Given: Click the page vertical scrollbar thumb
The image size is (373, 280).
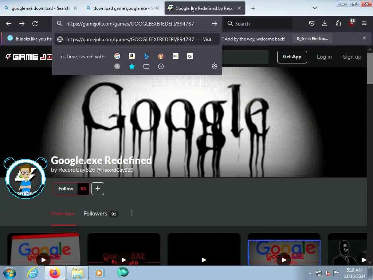Looking at the screenshot, I should (x=370, y=68).
